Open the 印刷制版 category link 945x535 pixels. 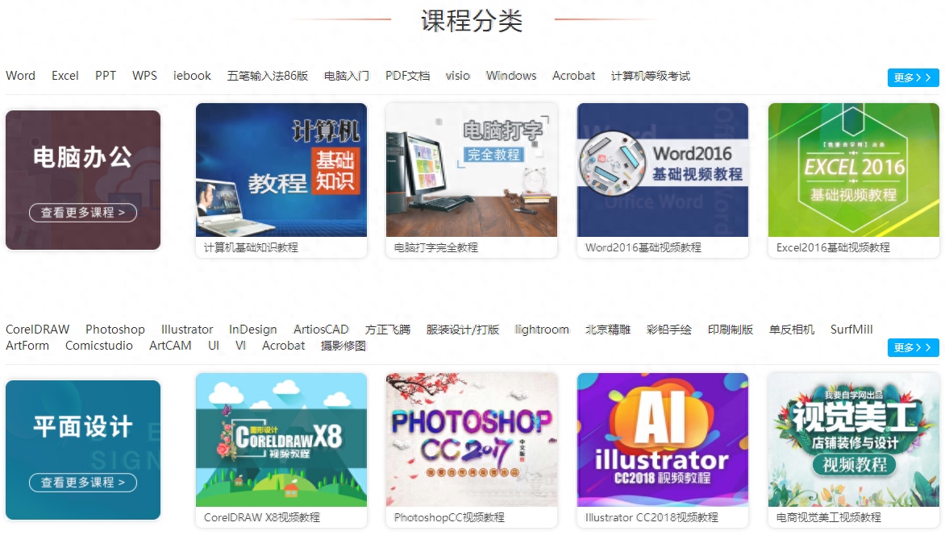tap(731, 330)
